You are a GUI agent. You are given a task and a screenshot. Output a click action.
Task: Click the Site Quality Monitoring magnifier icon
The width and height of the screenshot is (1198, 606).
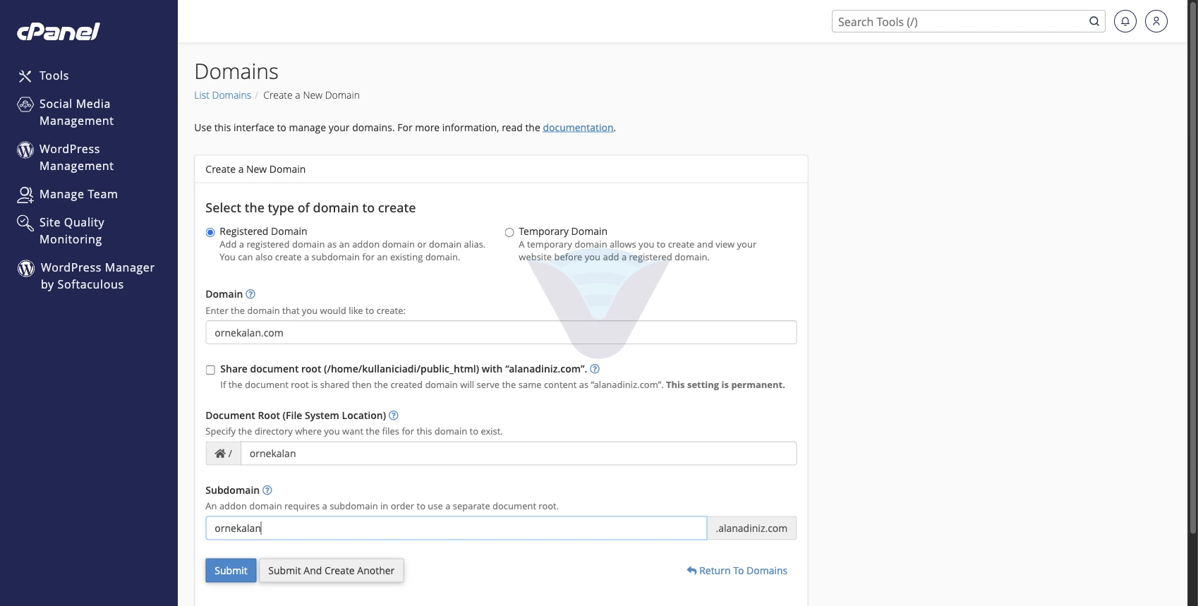click(x=25, y=223)
